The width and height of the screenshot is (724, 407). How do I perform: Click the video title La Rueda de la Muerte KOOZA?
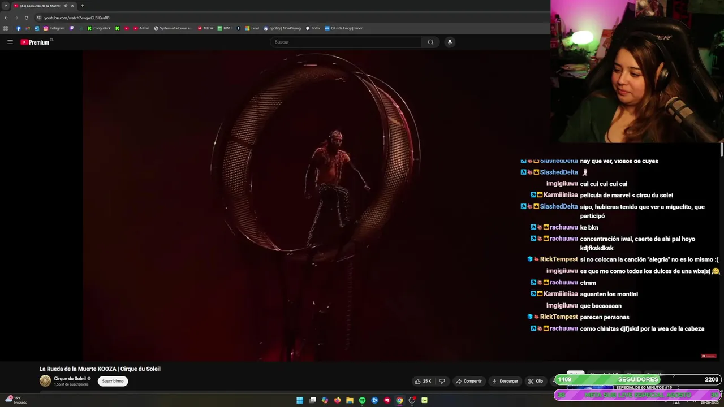[x=100, y=369]
